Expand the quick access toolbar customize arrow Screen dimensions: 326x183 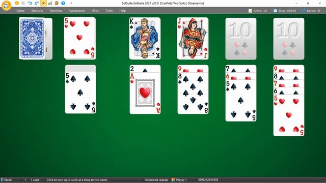coord(71,3)
